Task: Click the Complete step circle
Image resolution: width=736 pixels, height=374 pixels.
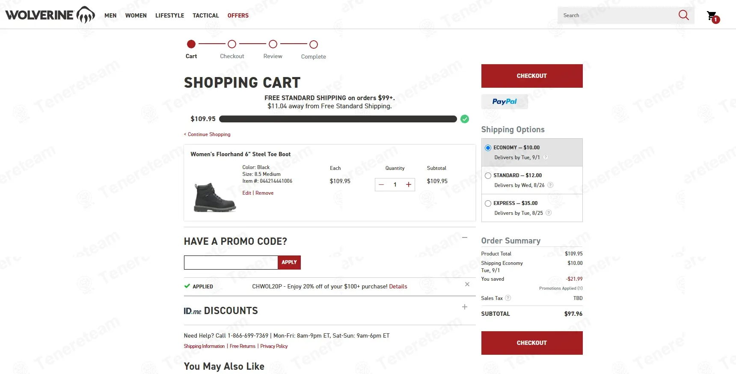Action: click(x=314, y=45)
